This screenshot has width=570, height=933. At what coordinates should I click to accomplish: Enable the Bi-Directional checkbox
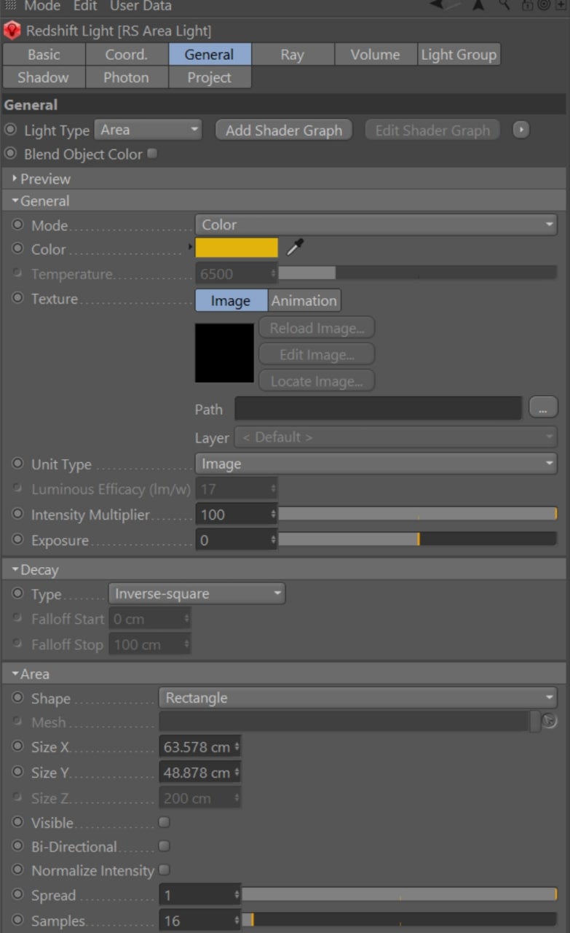click(165, 846)
